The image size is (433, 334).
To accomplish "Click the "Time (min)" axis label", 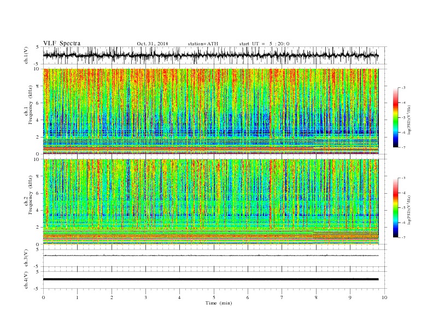I will point(219,303).
